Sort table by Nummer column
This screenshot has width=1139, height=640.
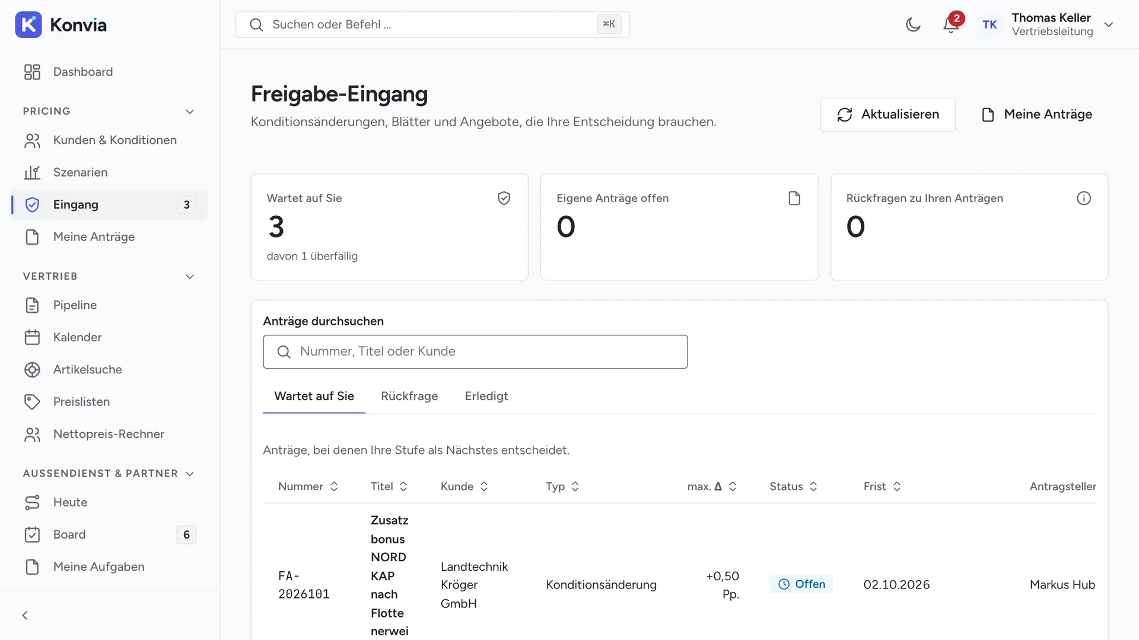308,487
